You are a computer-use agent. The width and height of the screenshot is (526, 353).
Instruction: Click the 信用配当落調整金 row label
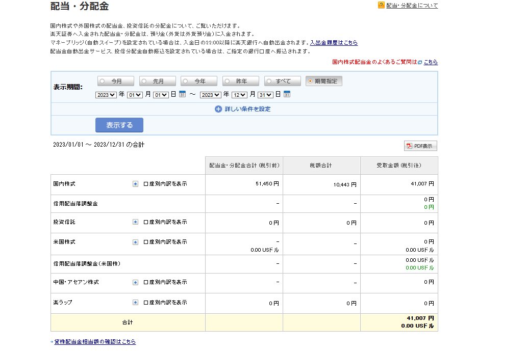(x=76, y=204)
